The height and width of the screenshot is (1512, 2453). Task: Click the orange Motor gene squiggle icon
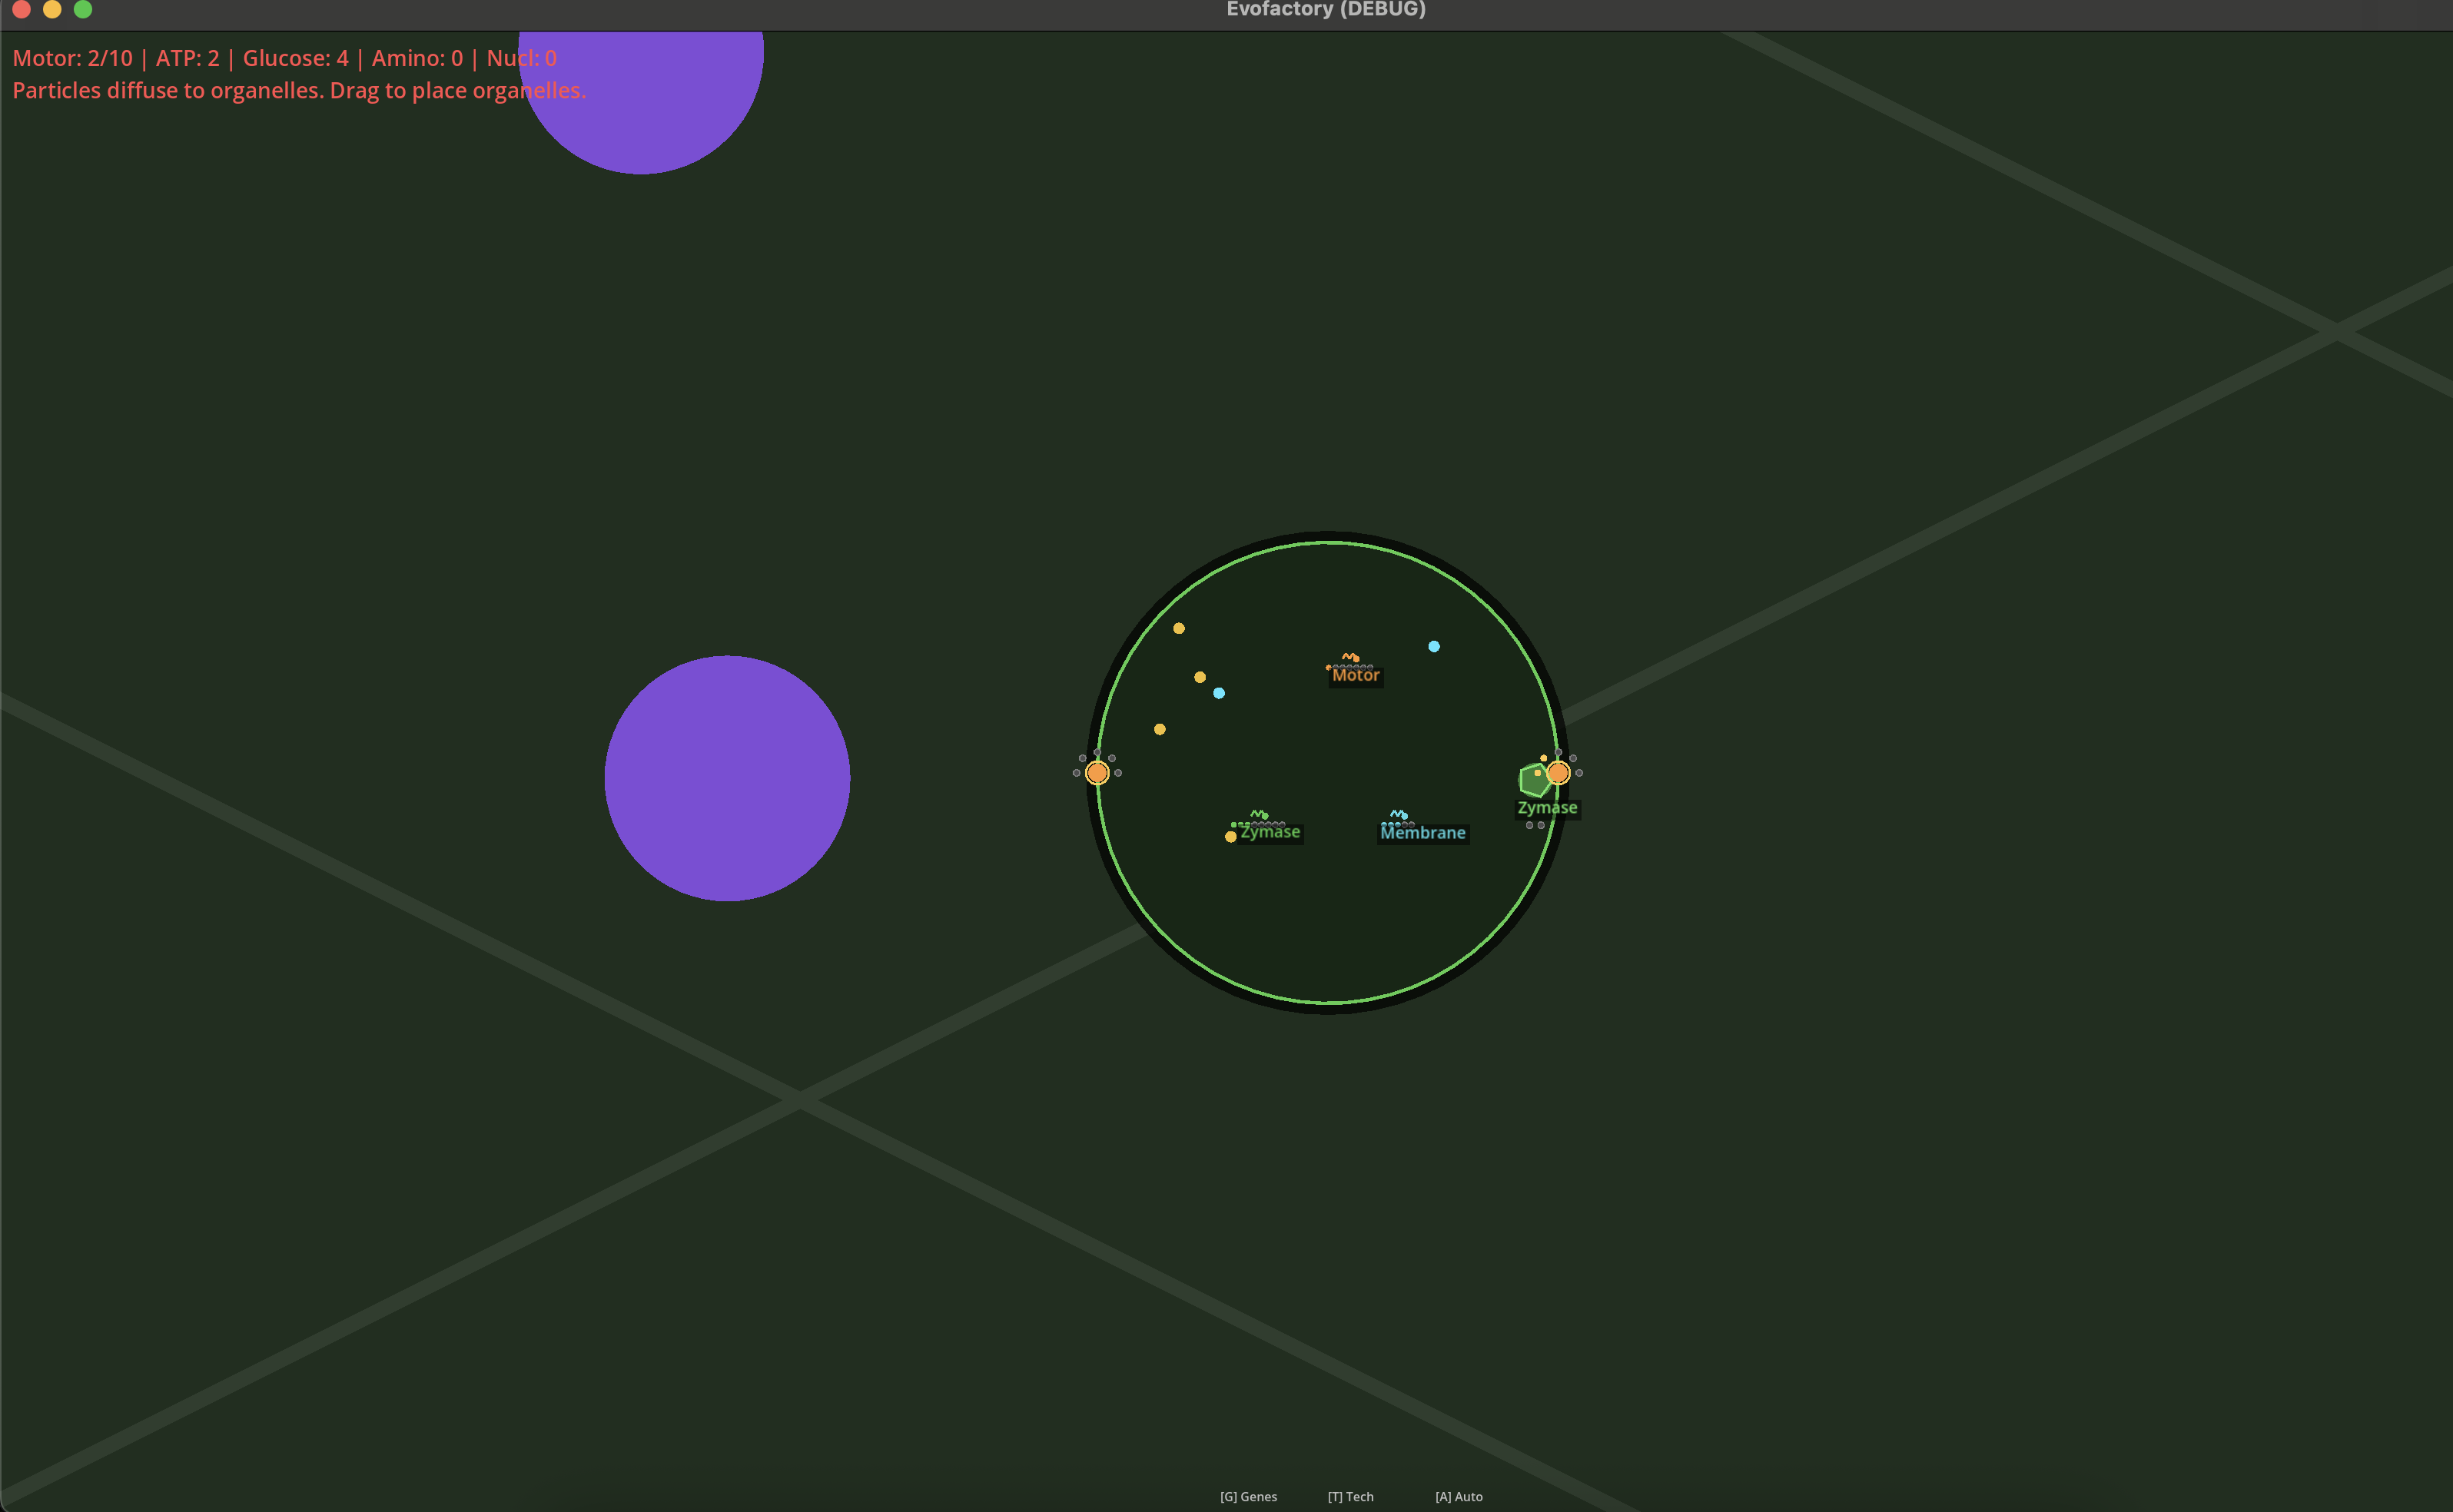click(x=1350, y=657)
